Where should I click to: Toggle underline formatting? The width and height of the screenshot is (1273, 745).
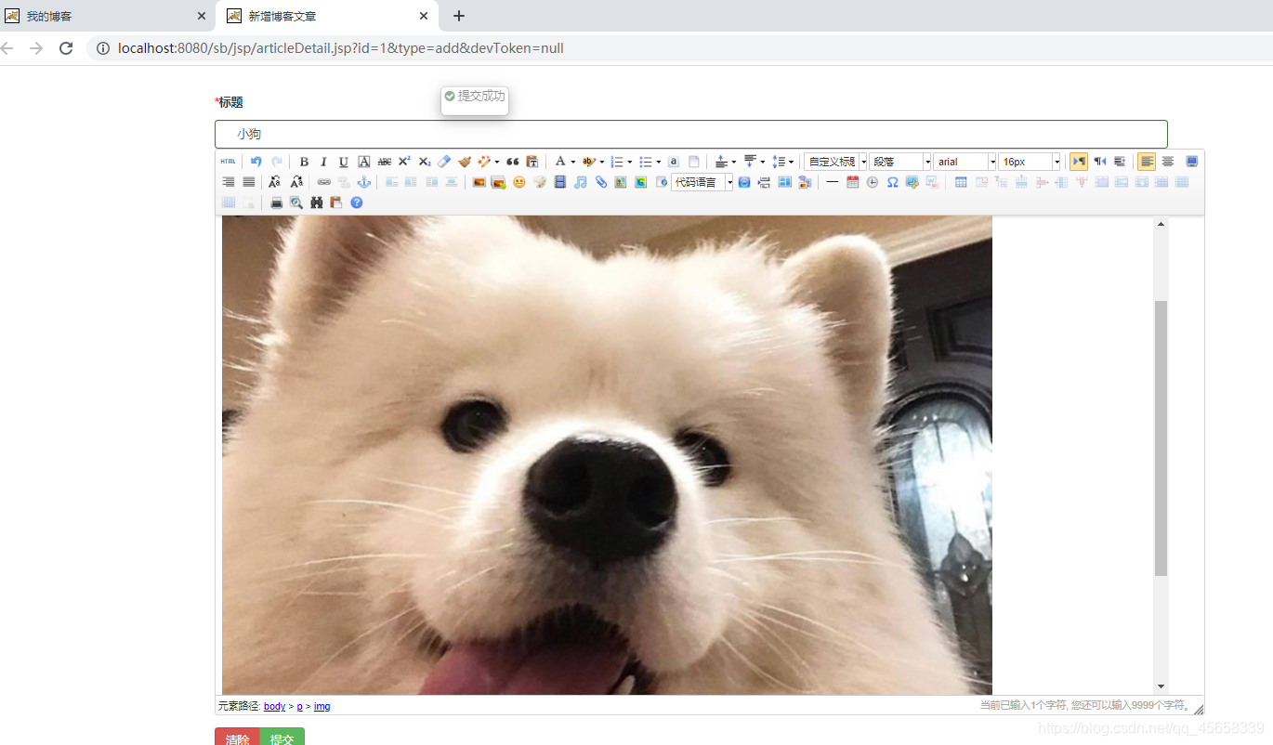[x=344, y=162]
